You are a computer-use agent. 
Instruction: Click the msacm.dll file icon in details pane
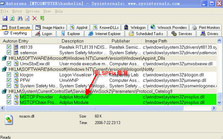[9, 120]
